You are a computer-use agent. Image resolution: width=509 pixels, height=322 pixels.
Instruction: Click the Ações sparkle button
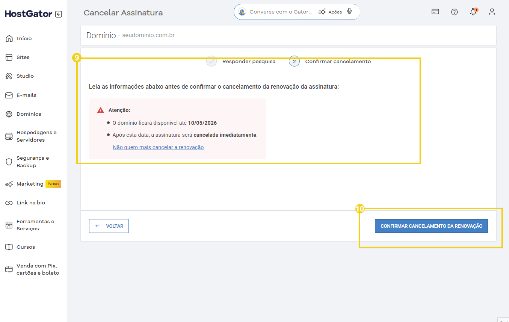tap(330, 12)
